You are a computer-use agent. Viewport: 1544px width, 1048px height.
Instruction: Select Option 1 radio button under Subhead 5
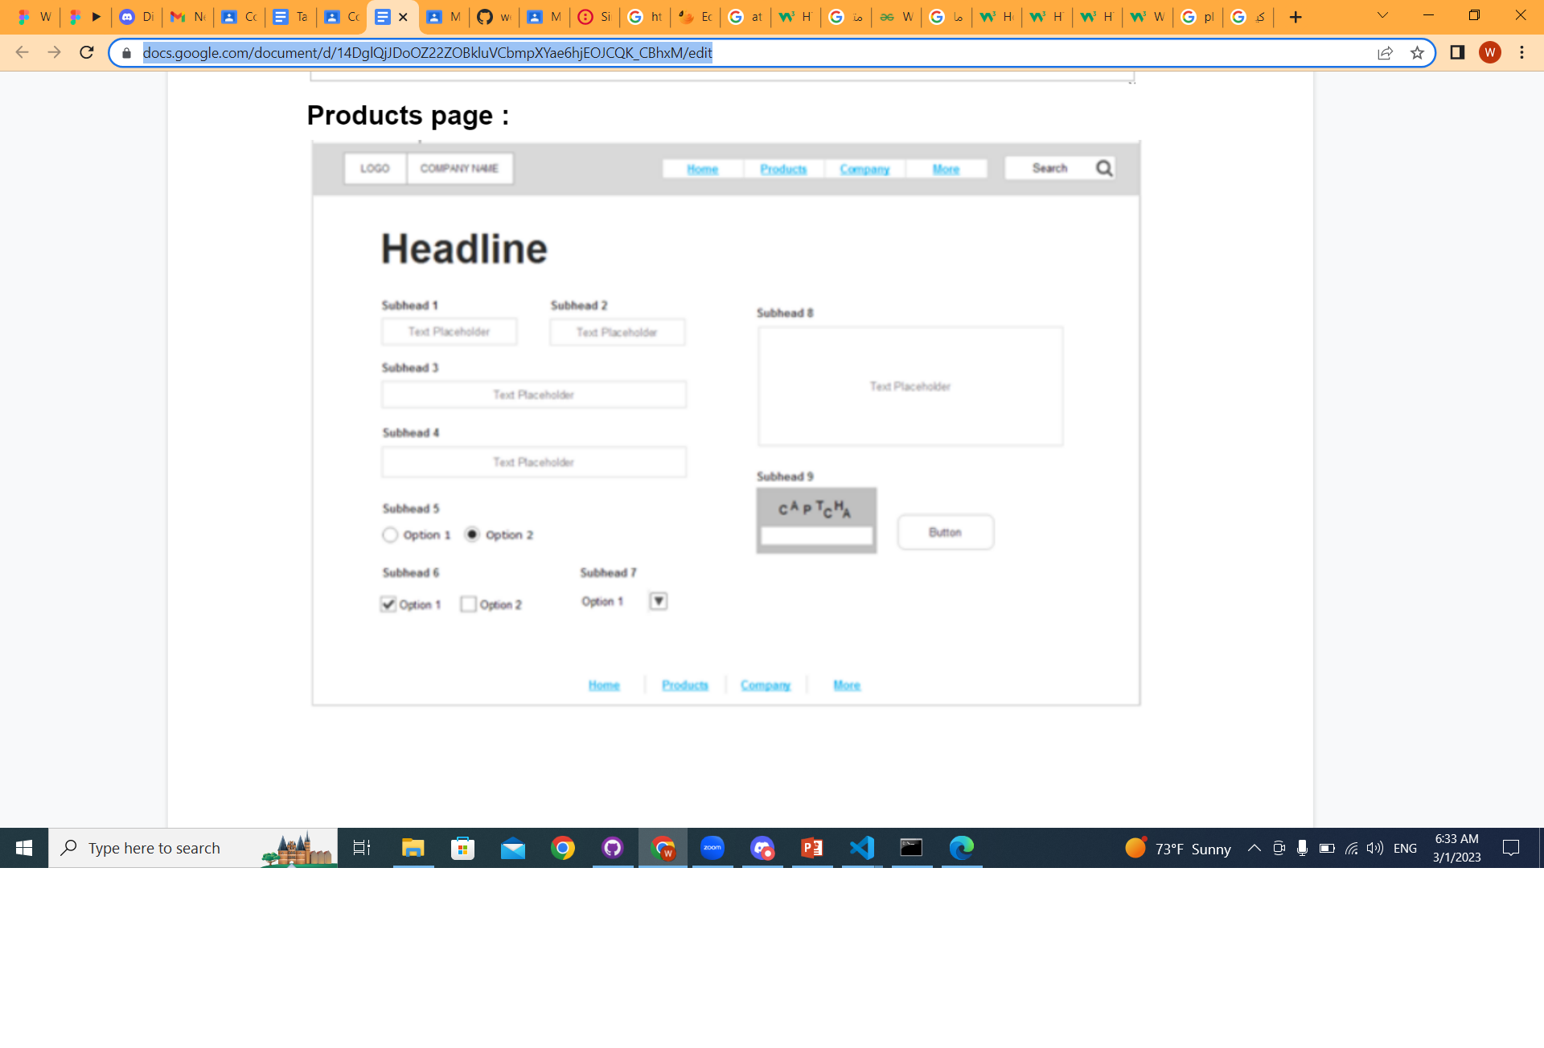point(391,534)
